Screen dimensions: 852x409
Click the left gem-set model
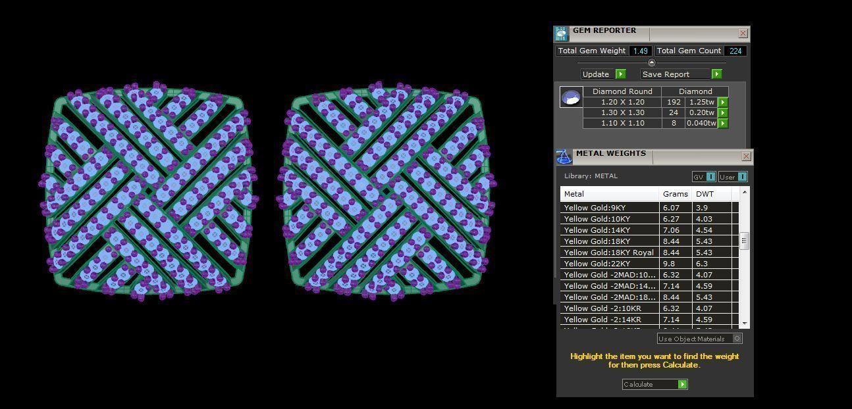149,192
